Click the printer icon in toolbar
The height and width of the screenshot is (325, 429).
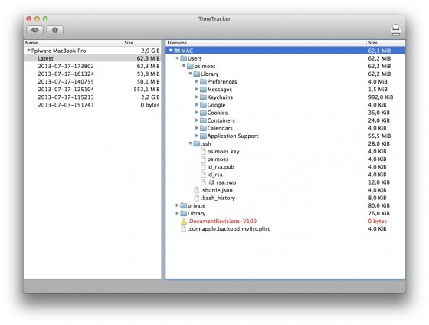point(396,30)
